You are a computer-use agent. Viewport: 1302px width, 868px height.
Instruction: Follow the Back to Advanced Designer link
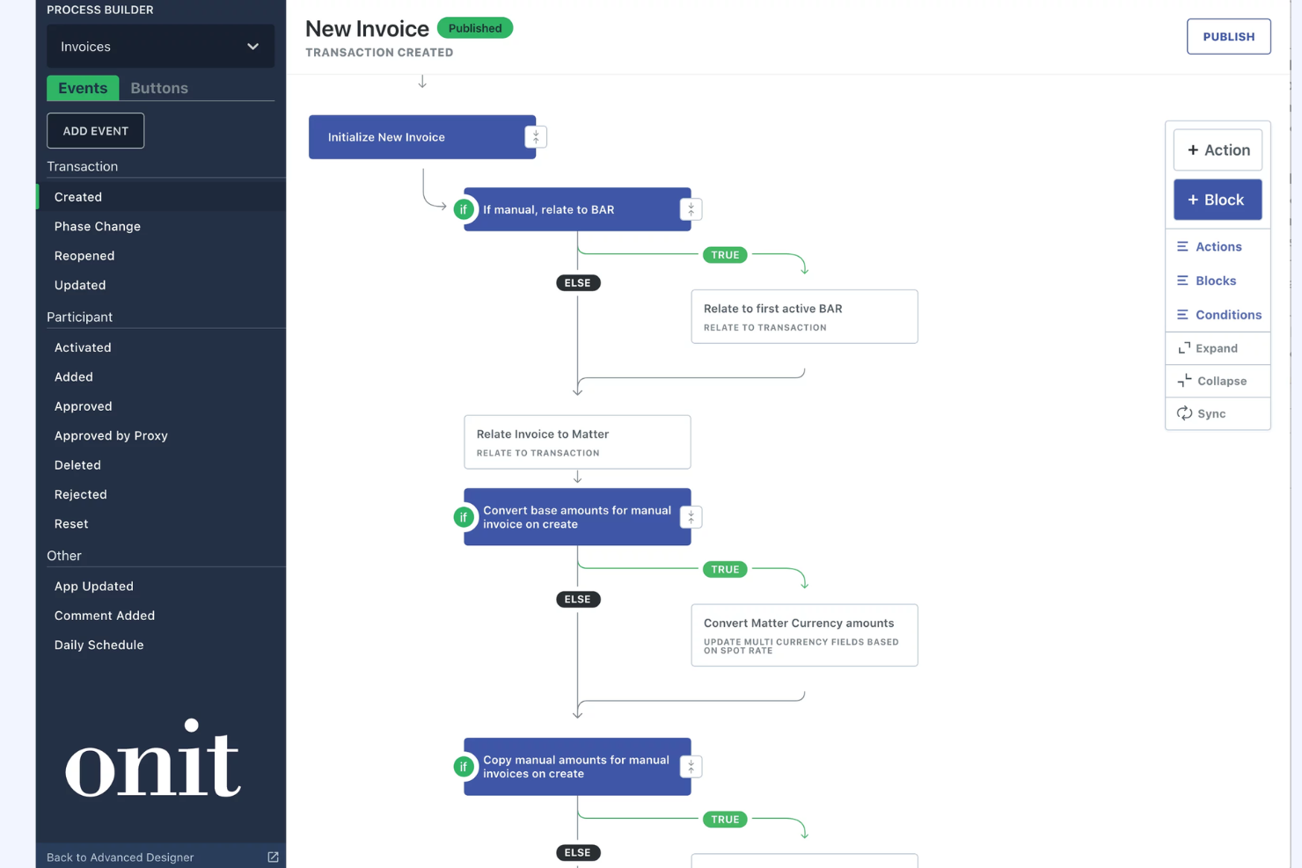120,857
